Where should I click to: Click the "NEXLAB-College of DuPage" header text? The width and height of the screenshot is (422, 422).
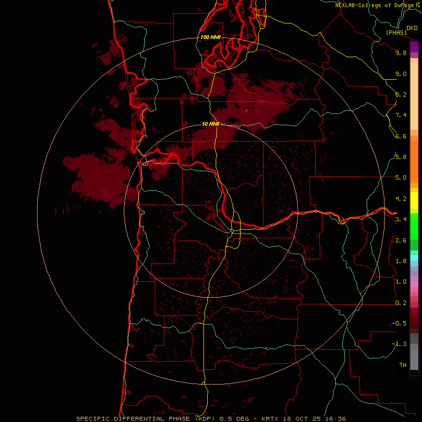point(375,5)
